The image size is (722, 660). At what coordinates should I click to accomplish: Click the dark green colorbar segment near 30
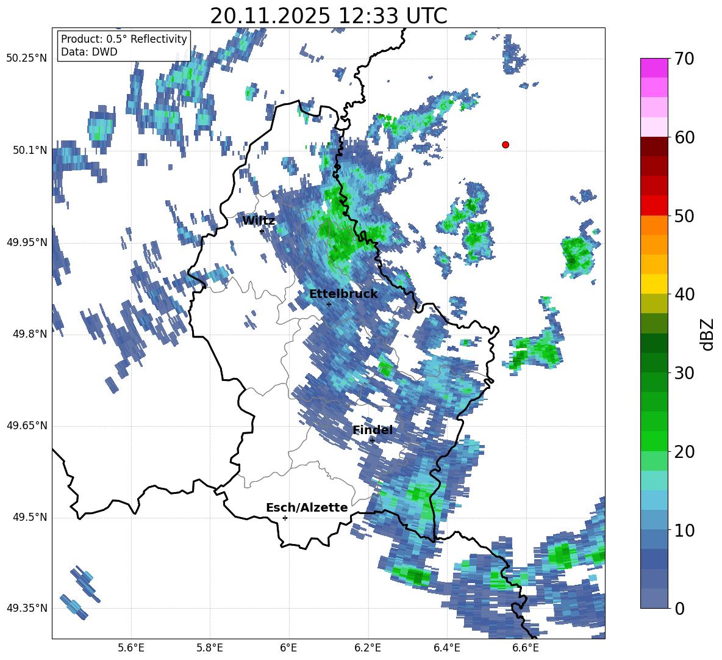654,363
